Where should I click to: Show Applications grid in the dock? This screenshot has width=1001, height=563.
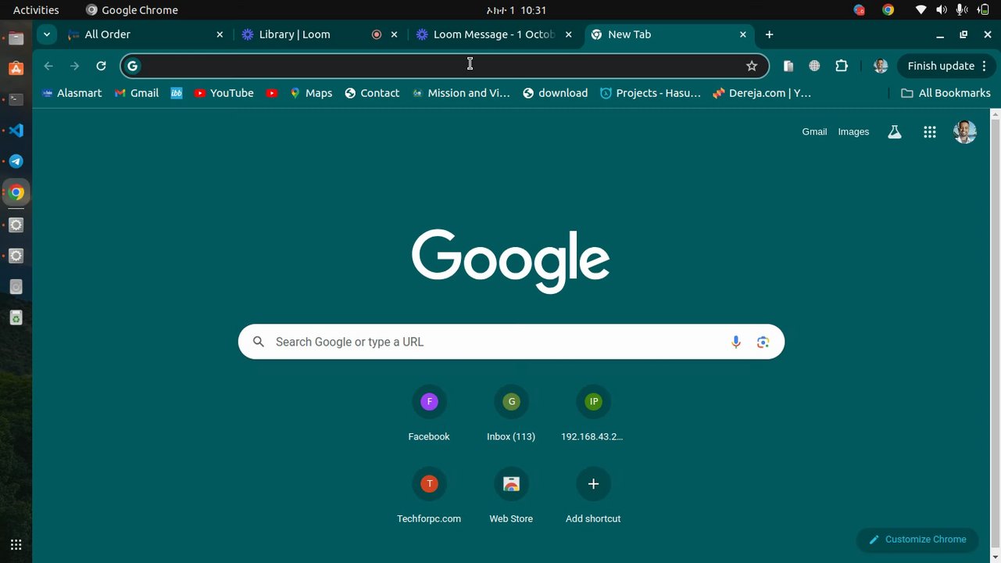pos(16,545)
